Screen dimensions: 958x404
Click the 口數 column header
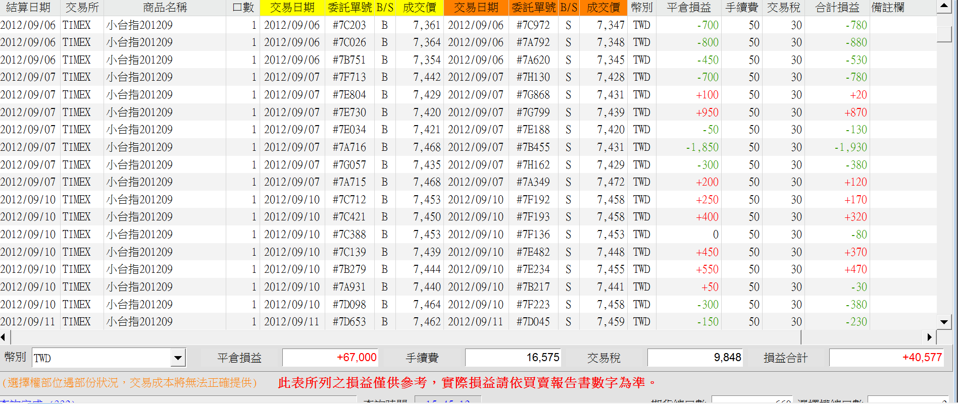tap(243, 8)
